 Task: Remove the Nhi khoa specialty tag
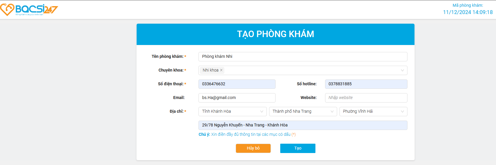click(x=221, y=70)
